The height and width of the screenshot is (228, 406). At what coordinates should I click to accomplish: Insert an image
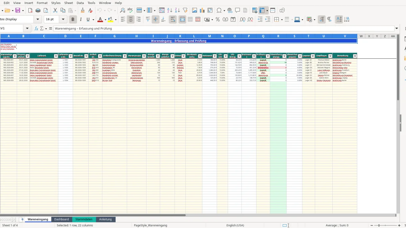(195, 10)
